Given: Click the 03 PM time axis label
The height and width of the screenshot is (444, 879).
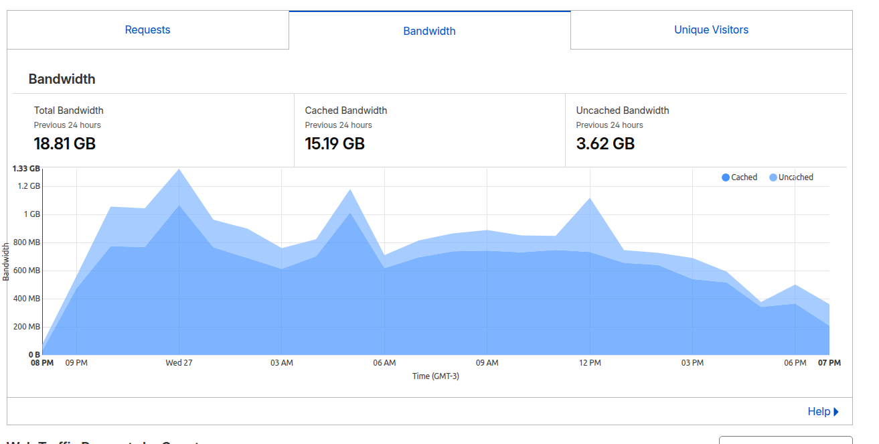Looking at the screenshot, I should pos(692,363).
